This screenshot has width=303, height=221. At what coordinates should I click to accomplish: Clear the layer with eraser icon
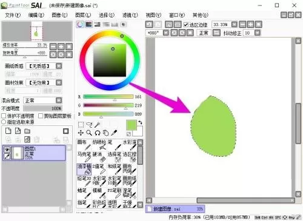click(x=27, y=139)
